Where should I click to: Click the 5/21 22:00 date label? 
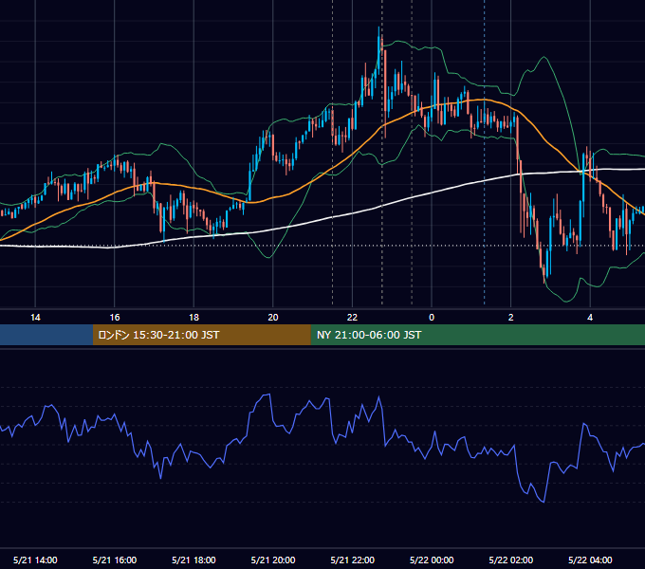[x=353, y=560]
